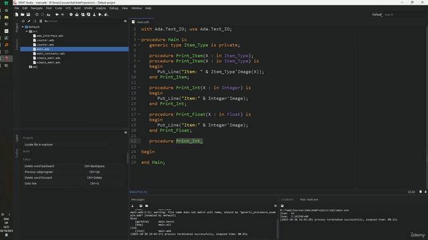Click the Aa toolbar icon
The width and height of the screenshot is (428, 240).
[x=49, y=15]
